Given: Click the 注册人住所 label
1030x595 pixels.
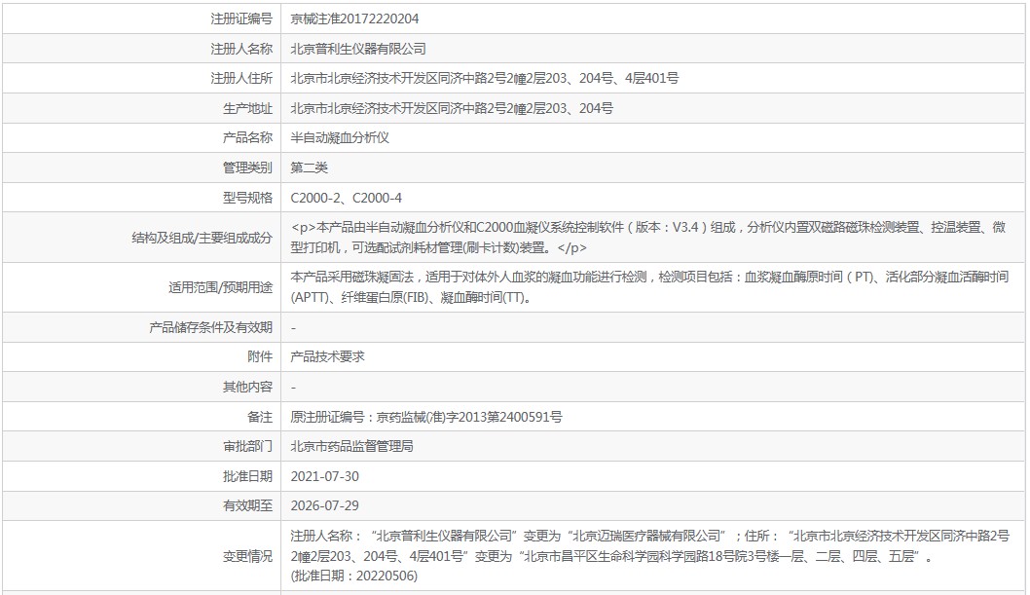Looking at the screenshot, I should tap(241, 78).
